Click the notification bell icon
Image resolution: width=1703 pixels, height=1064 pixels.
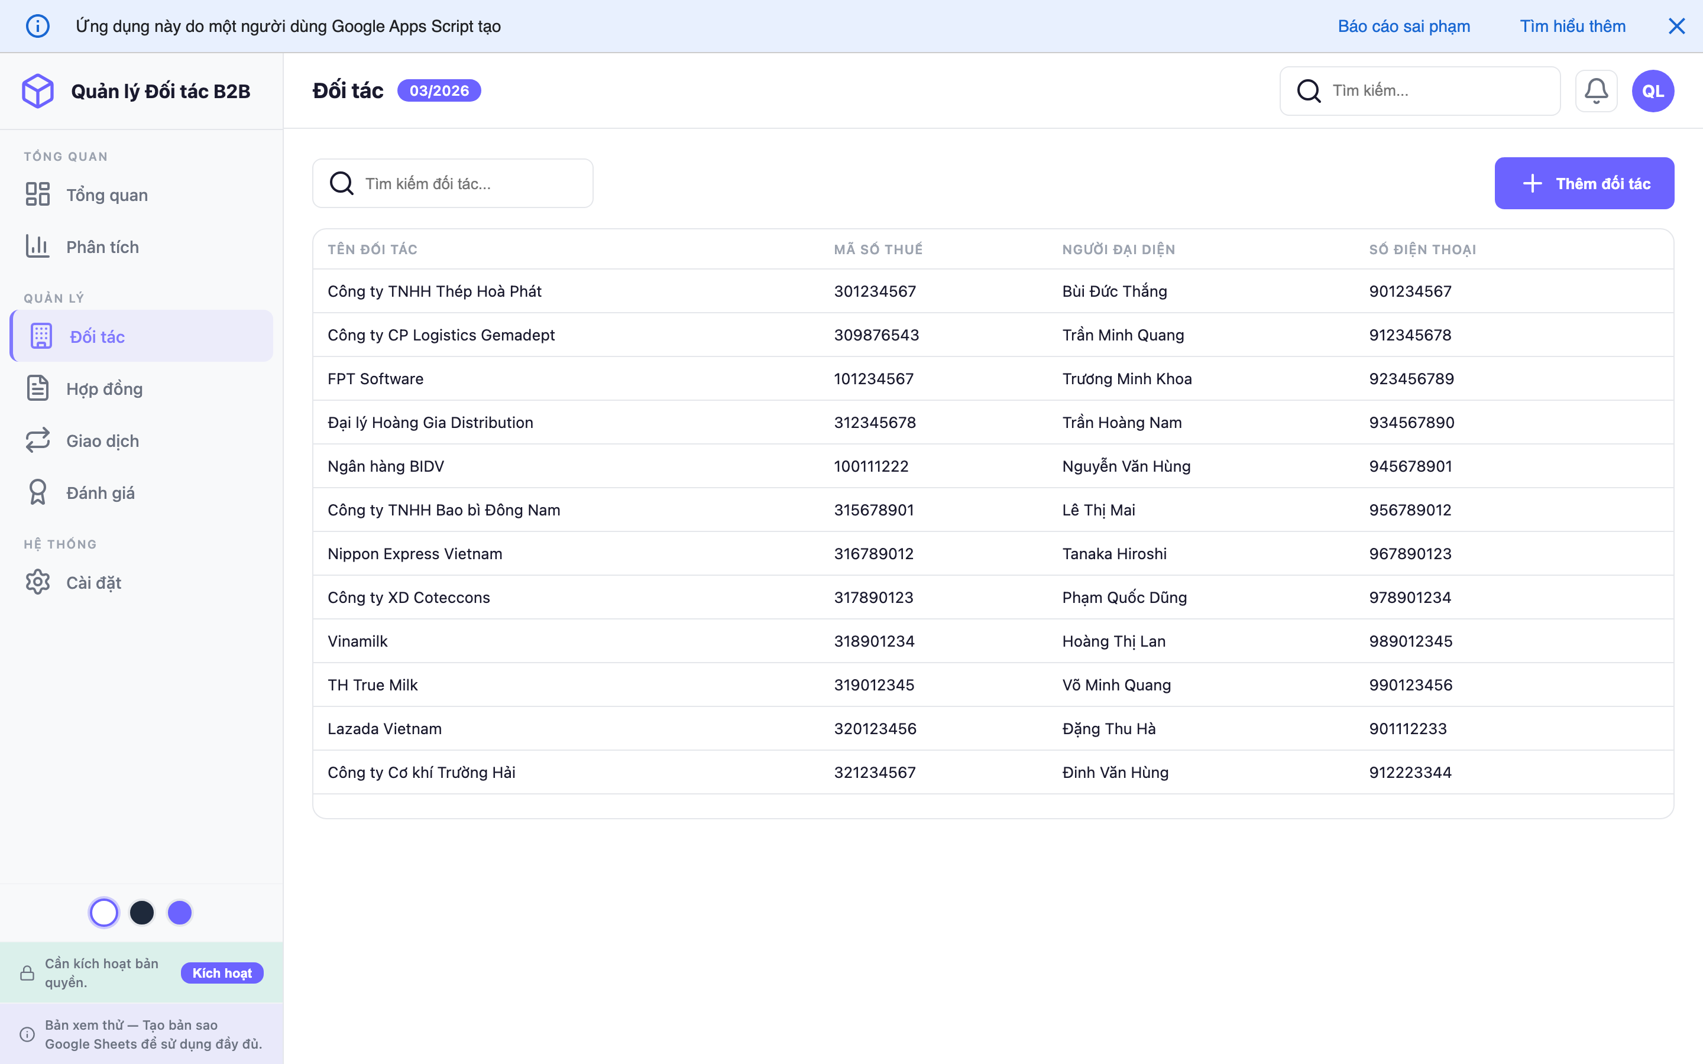click(1596, 90)
